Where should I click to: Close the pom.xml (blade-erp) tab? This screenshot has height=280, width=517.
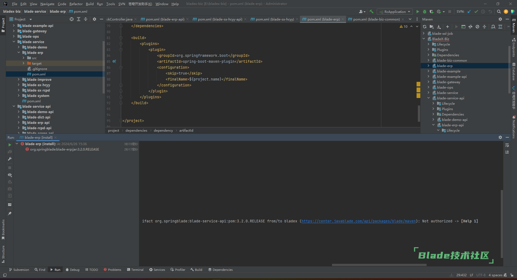click(x=343, y=19)
